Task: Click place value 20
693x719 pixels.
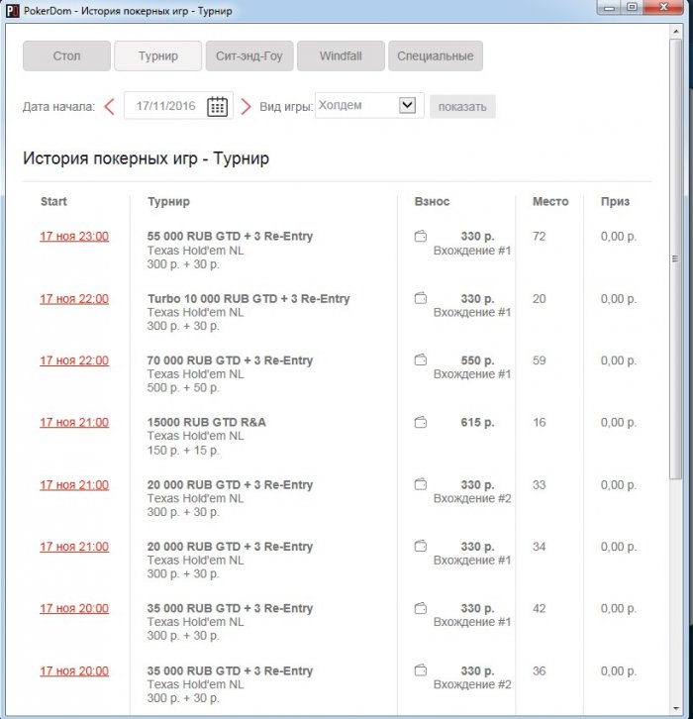Action: (x=539, y=298)
